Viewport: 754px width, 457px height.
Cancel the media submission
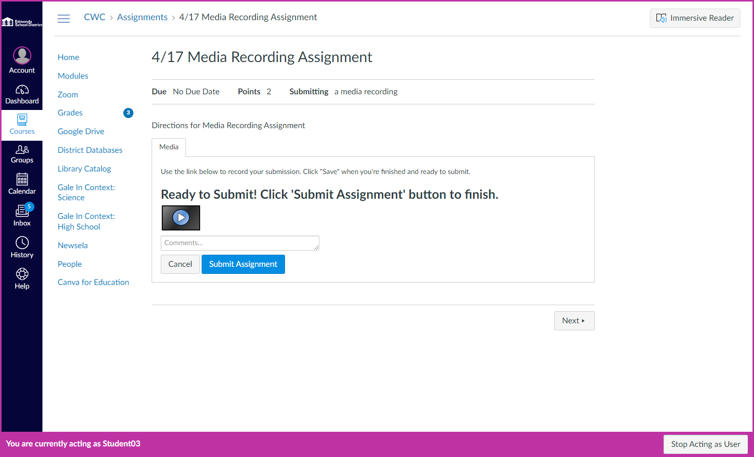180,264
